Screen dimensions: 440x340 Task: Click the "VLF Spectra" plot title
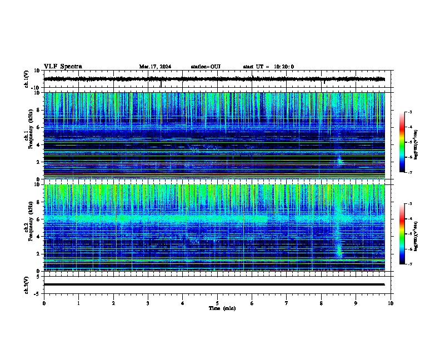point(63,67)
